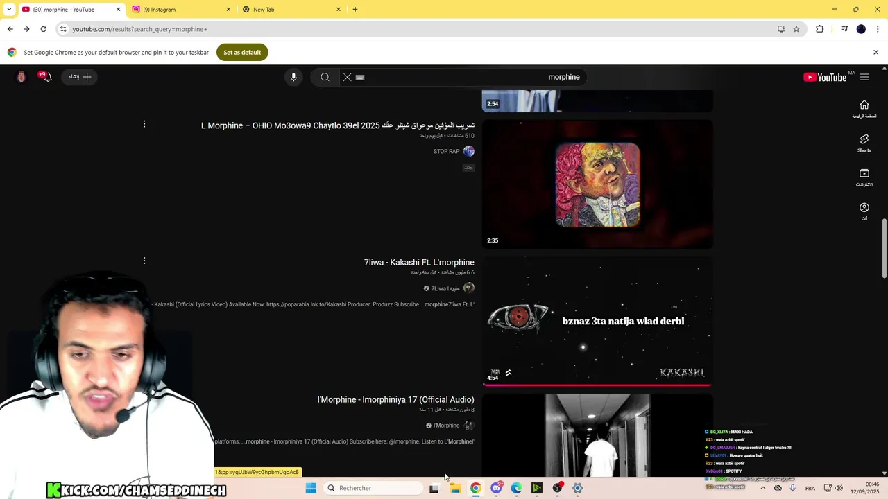
Task: Play the Kakashi eye thumbnail video
Action: pyautogui.click(x=597, y=321)
